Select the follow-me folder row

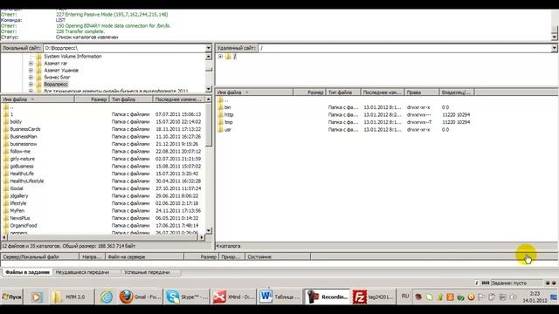(x=103, y=151)
